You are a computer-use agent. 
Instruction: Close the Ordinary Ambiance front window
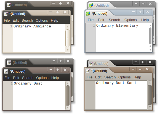click(65, 12)
